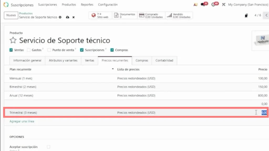Viewport: 269px width, 151px height.
Task: Switch to the Información general tab
Action: (27, 61)
